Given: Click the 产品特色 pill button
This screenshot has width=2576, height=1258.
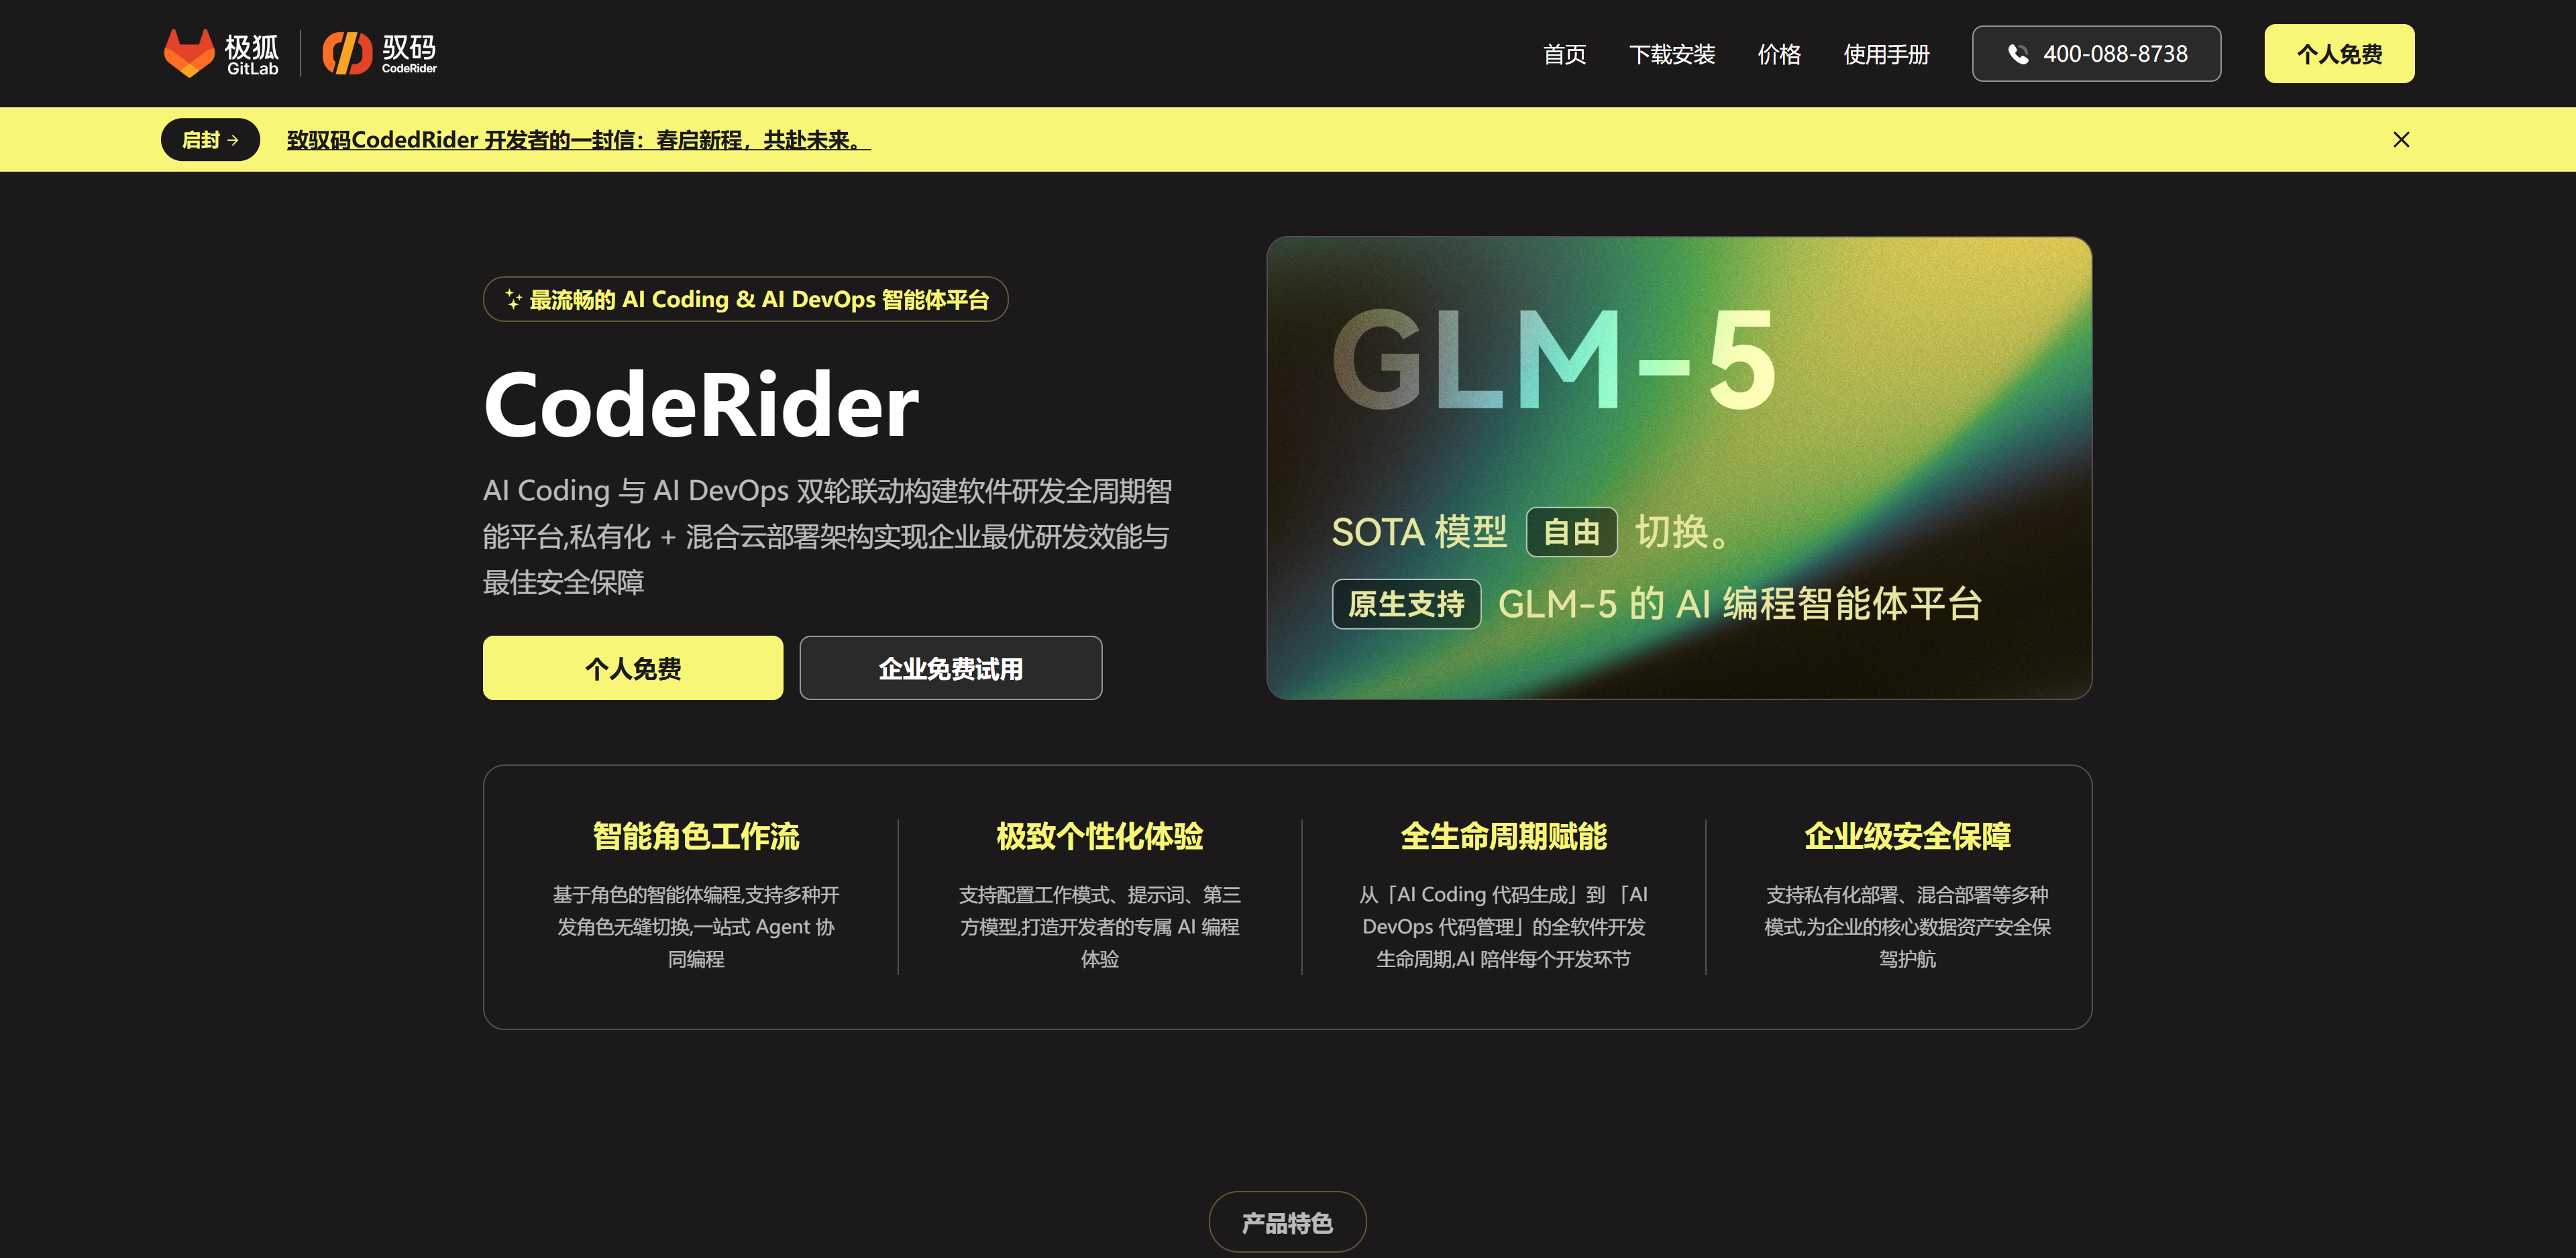Looking at the screenshot, I should point(1287,1222).
